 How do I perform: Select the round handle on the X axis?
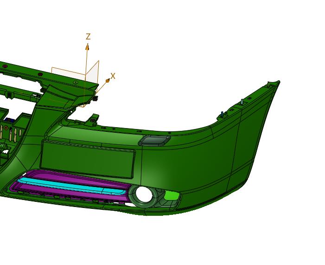[x=108, y=81]
